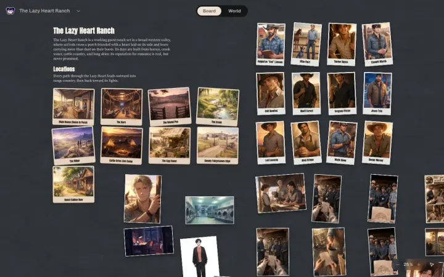Expand The Lazy Heart Ranch dropdown chevron

pyautogui.click(x=78, y=11)
